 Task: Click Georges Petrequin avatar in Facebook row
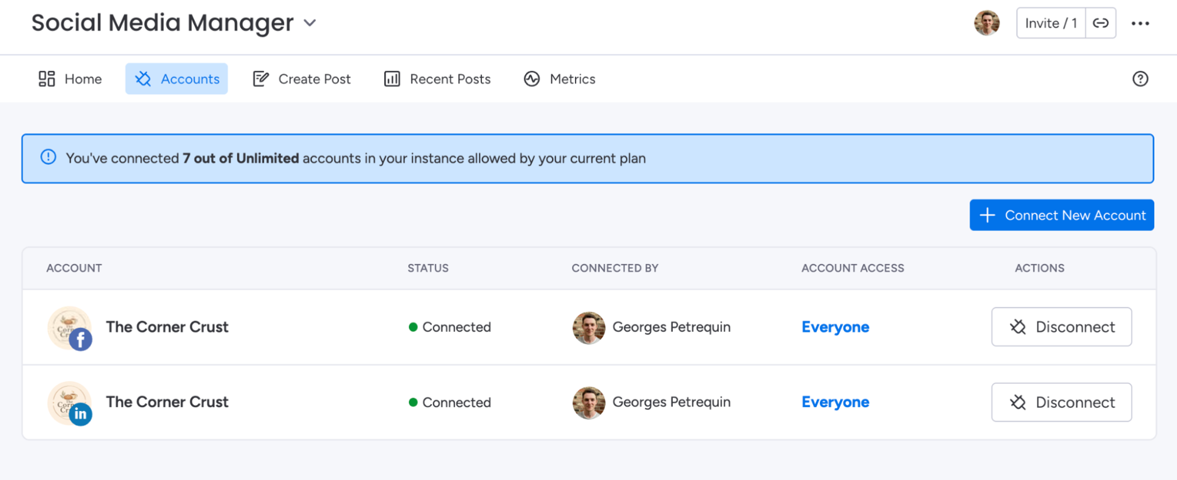click(x=588, y=328)
